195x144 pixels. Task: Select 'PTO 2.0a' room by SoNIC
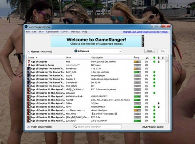(96, 117)
